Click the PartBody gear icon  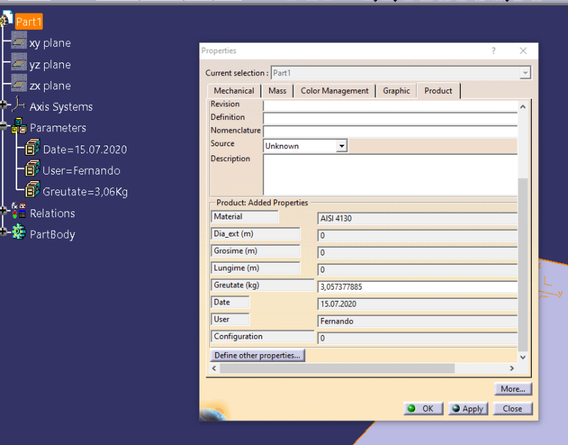click(18, 232)
